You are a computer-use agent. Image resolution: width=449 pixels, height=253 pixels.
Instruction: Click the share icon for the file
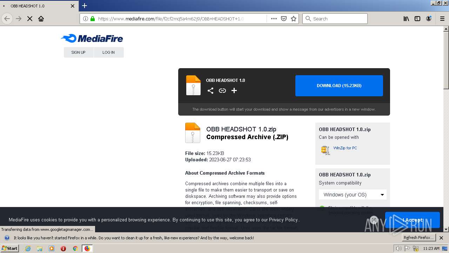click(210, 91)
